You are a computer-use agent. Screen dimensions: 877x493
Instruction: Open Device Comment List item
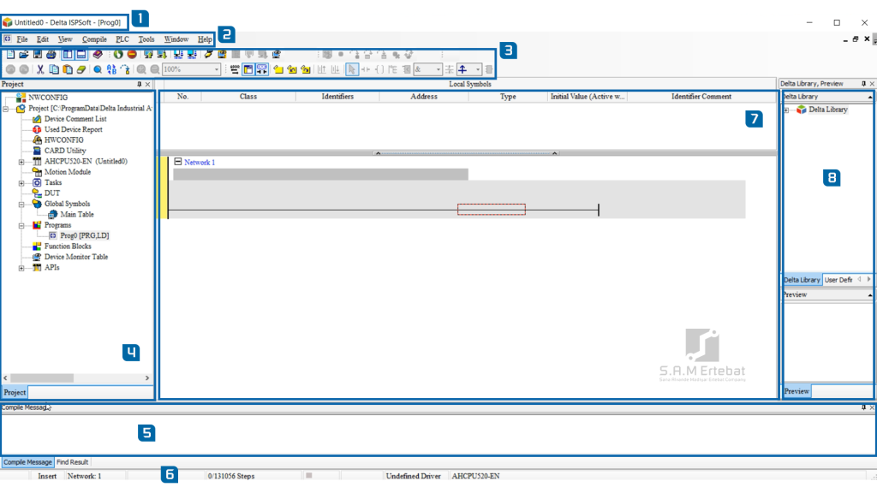click(x=75, y=118)
